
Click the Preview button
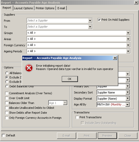(x=107, y=136)
